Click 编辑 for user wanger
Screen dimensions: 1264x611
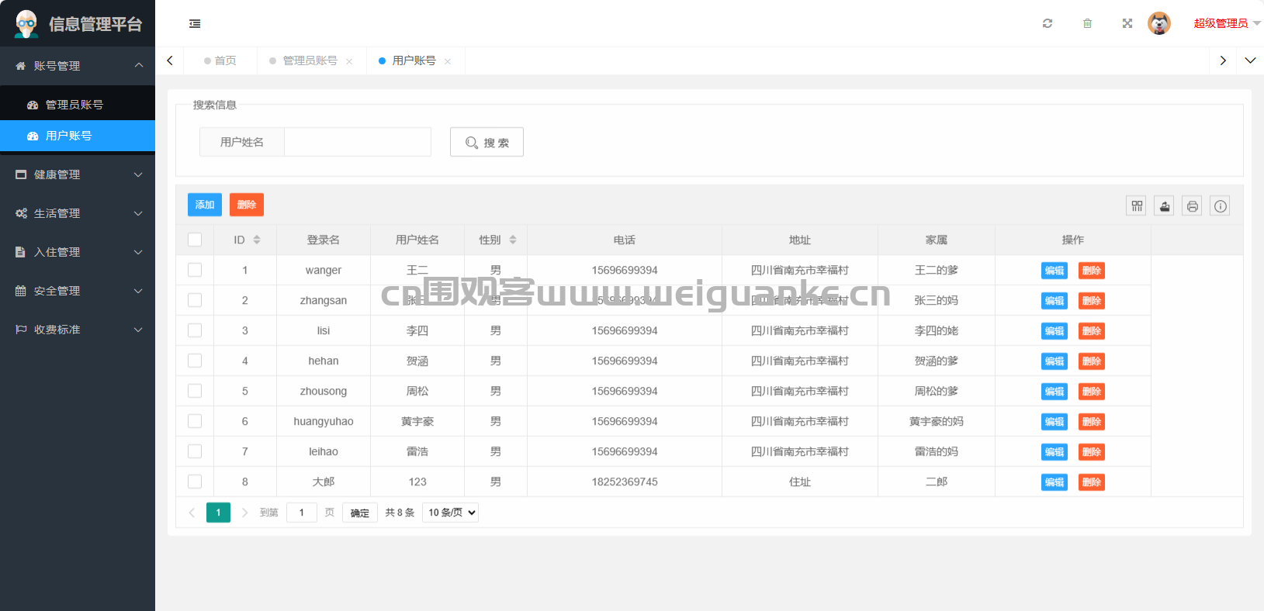[x=1054, y=271]
